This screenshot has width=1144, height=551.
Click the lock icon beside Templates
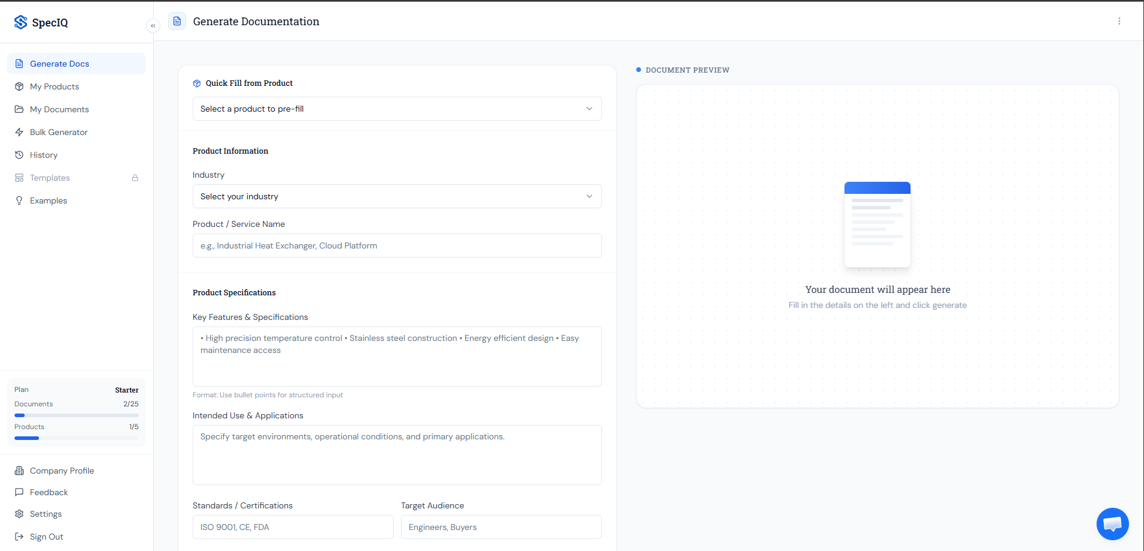(135, 178)
